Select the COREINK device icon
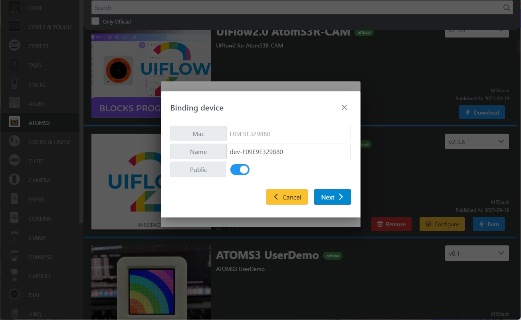Image resolution: width=521 pixels, height=320 pixels. (14, 218)
